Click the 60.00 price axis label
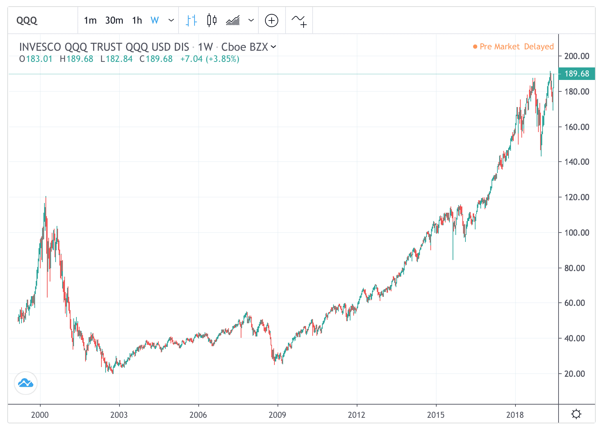Screen dimensions: 603x431 pyautogui.click(x=575, y=303)
